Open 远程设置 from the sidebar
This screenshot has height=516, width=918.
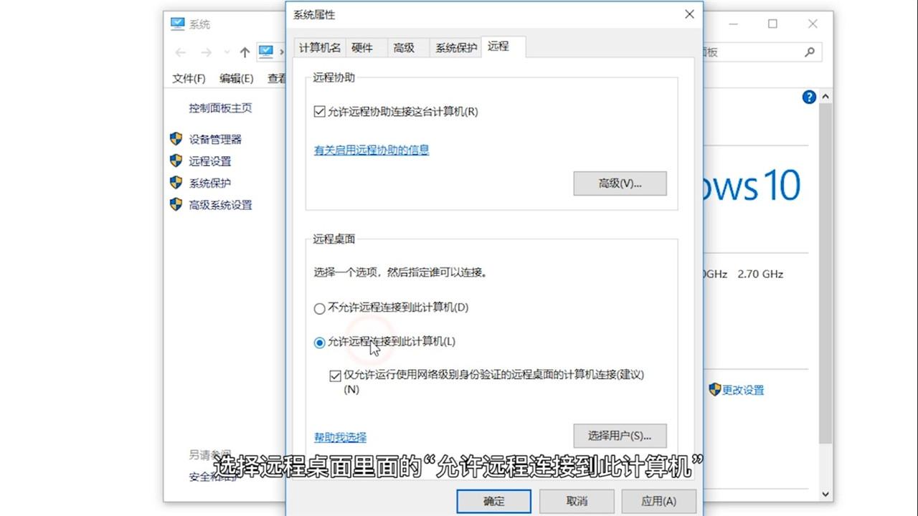(x=210, y=161)
